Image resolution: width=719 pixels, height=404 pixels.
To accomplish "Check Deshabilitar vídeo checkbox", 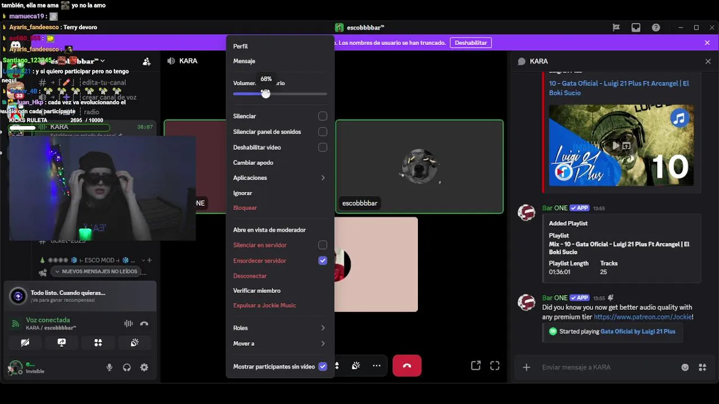I will [x=322, y=148].
